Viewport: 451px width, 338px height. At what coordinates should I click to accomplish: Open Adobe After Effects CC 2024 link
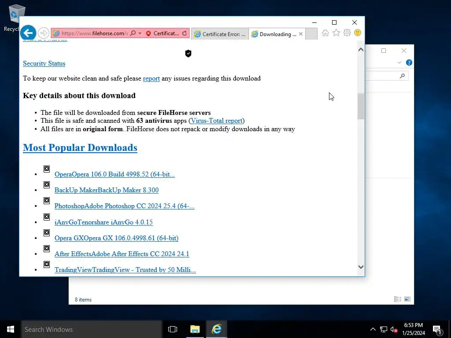(x=122, y=254)
